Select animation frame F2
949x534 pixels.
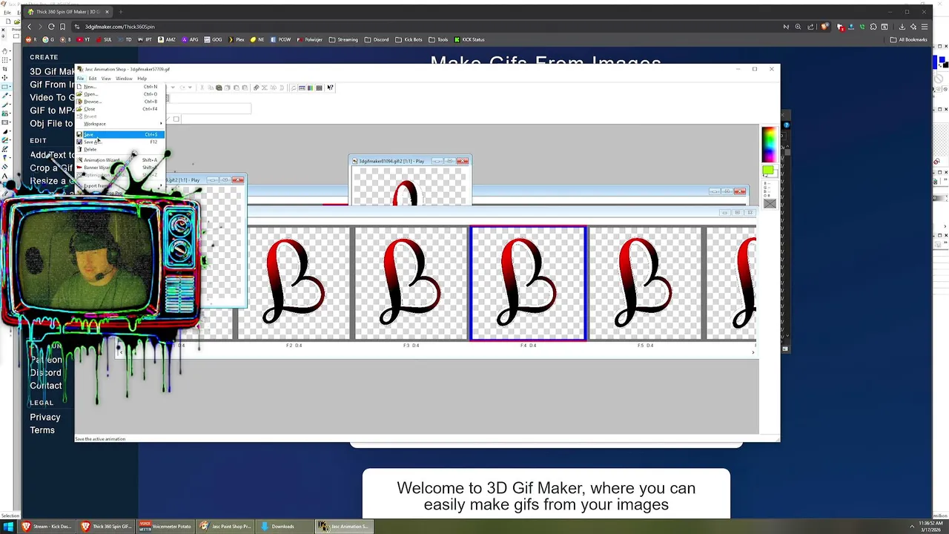pos(294,283)
